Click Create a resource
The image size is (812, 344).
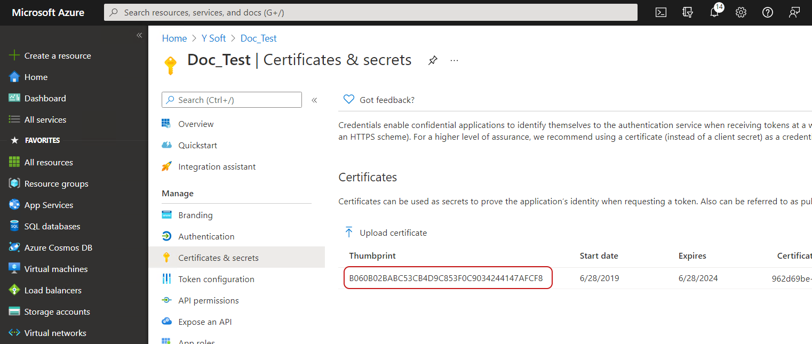[x=57, y=55]
